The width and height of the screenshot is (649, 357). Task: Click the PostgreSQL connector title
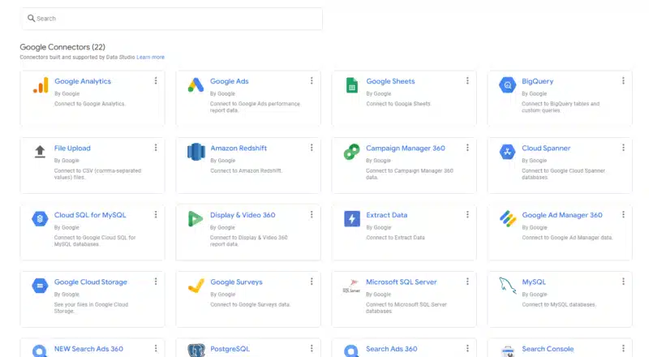pyautogui.click(x=230, y=349)
